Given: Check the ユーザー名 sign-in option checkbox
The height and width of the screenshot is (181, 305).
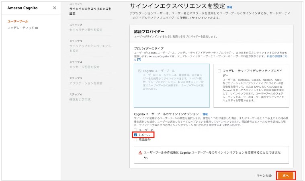Looking at the screenshot, I should click(x=135, y=130).
